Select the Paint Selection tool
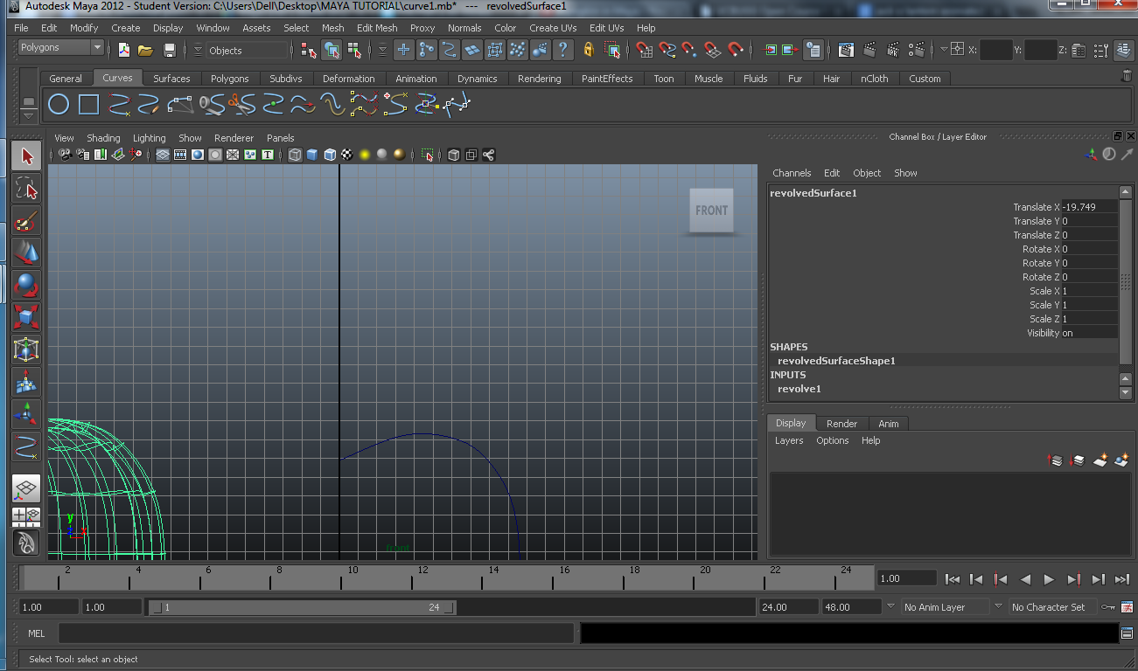Image resolution: width=1138 pixels, height=671 pixels. tap(27, 220)
